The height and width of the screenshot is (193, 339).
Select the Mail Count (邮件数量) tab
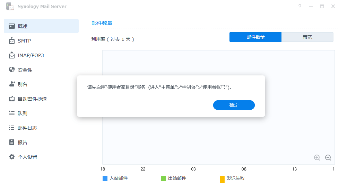click(x=255, y=37)
